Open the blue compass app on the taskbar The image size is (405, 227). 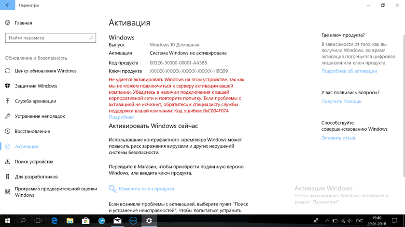point(102,221)
